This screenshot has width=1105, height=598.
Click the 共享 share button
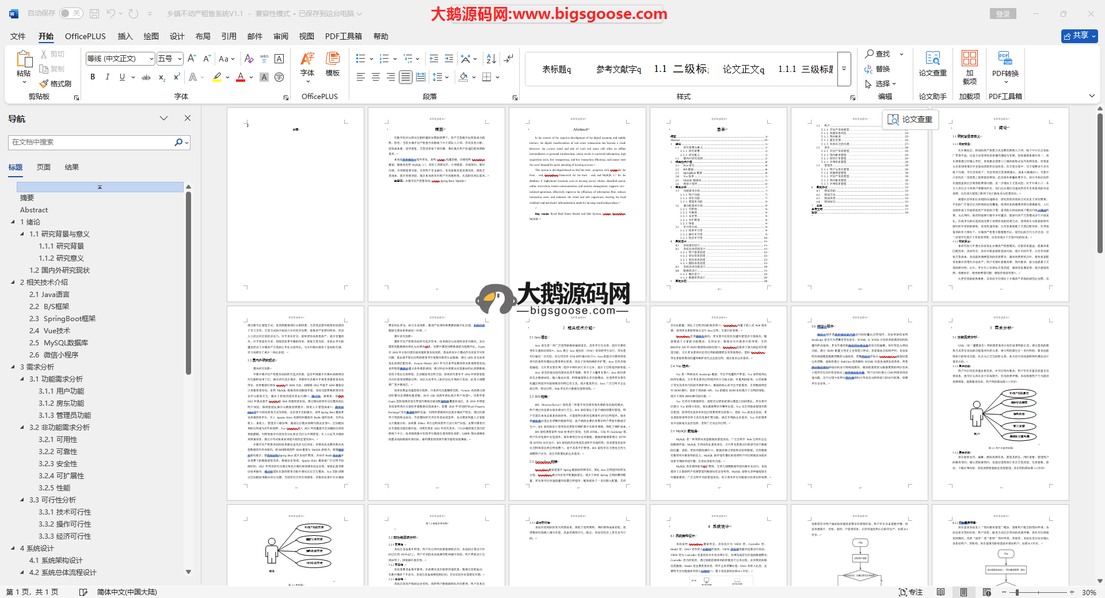[x=1079, y=36]
